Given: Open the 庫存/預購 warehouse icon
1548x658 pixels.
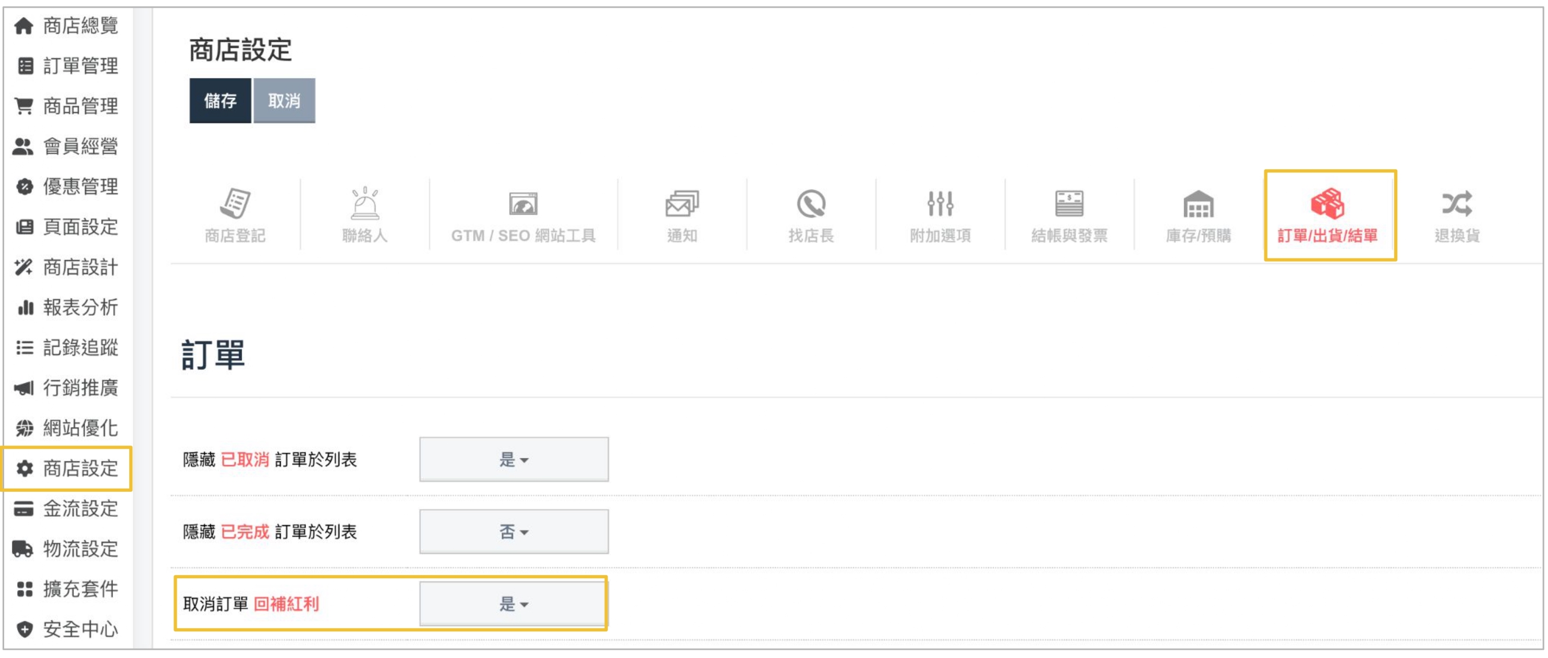Looking at the screenshot, I should tap(1198, 204).
